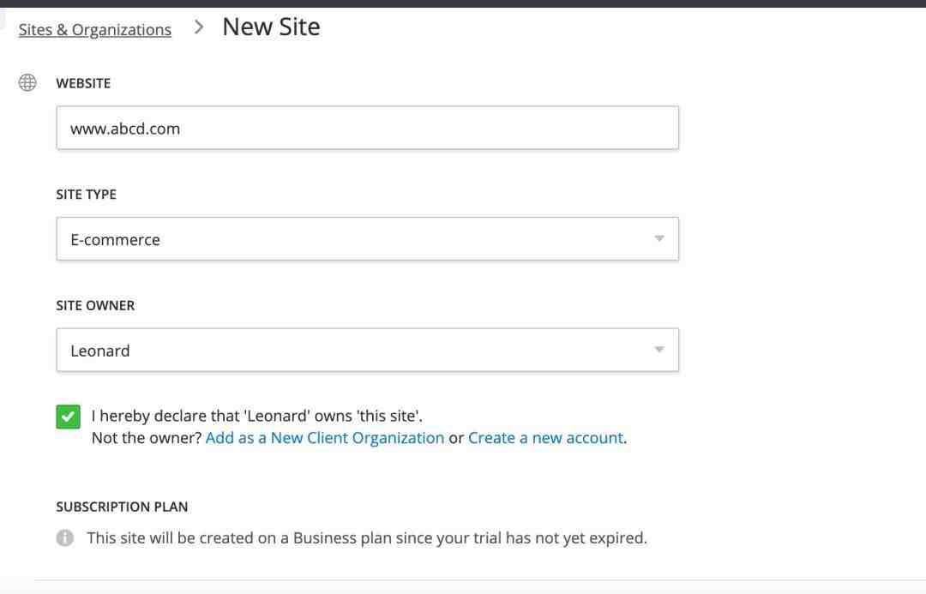926x594 pixels.
Task: Click the Site Owner dropdown arrow icon
Action: [x=659, y=350]
